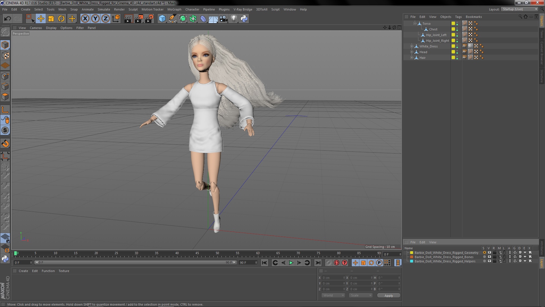Toggle visibility eye of Bones layer
Viewport: 545px width, 307px height.
489,257
